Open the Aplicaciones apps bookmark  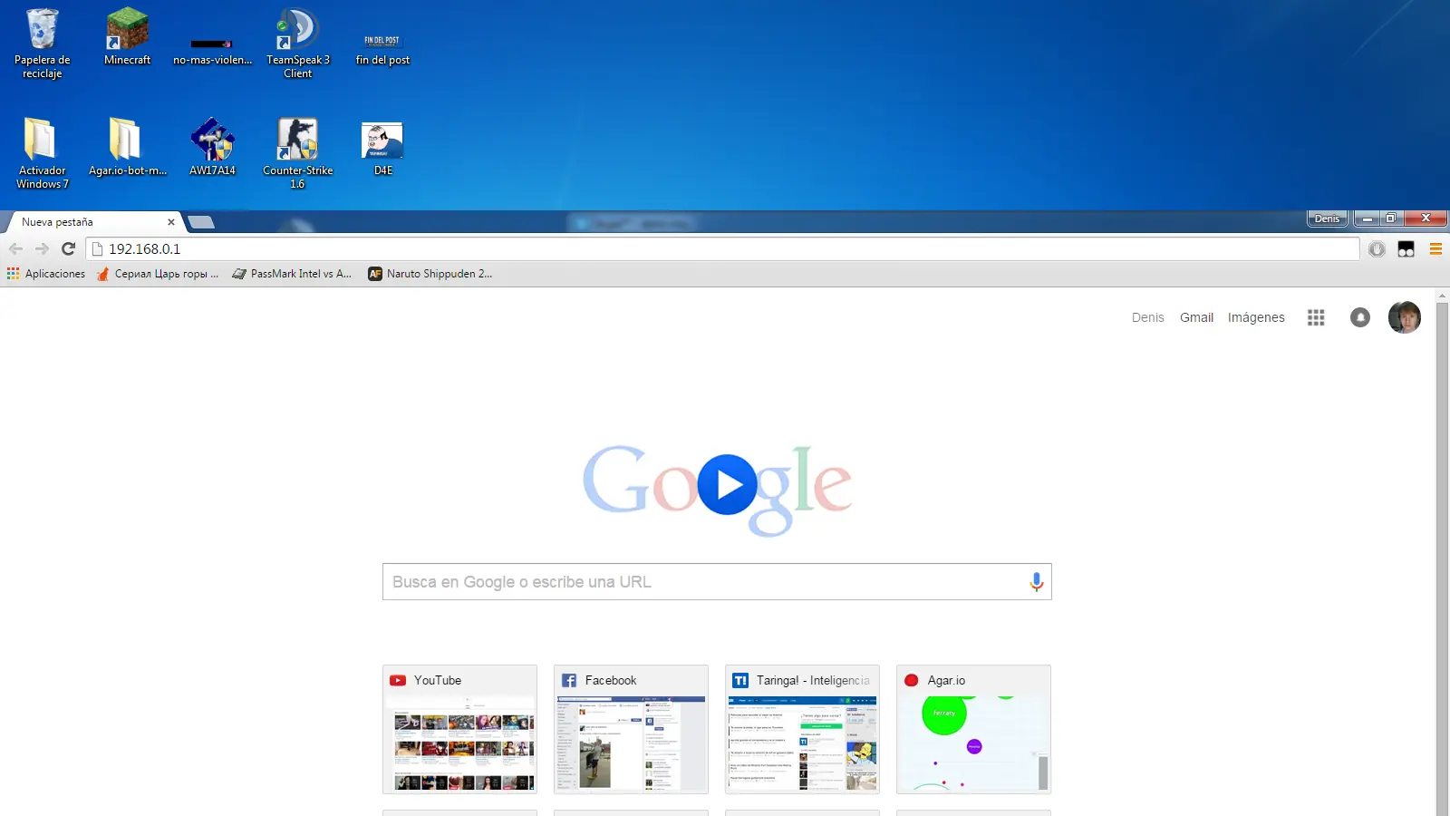46,274
